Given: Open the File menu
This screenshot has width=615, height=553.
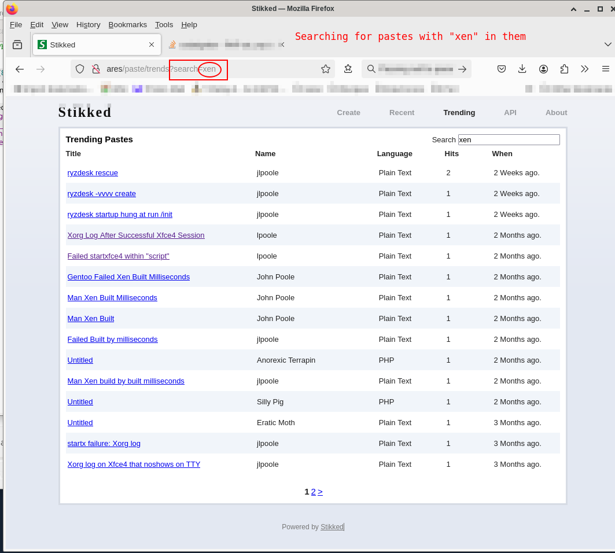Looking at the screenshot, I should click(16, 25).
